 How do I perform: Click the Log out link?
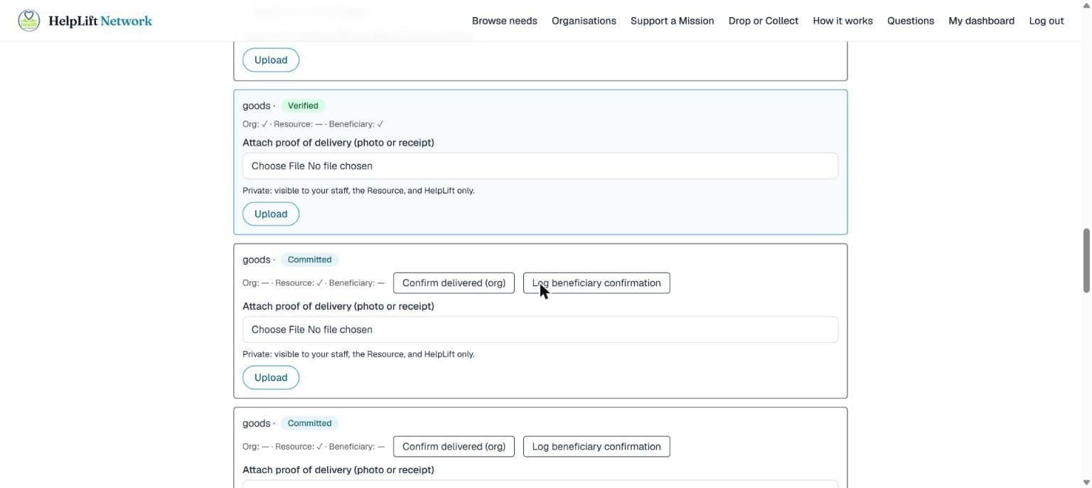(x=1046, y=21)
